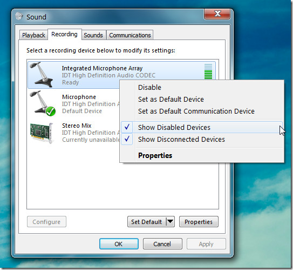
Task: Expand the Set Default dropdown arrow
Action: point(170,221)
